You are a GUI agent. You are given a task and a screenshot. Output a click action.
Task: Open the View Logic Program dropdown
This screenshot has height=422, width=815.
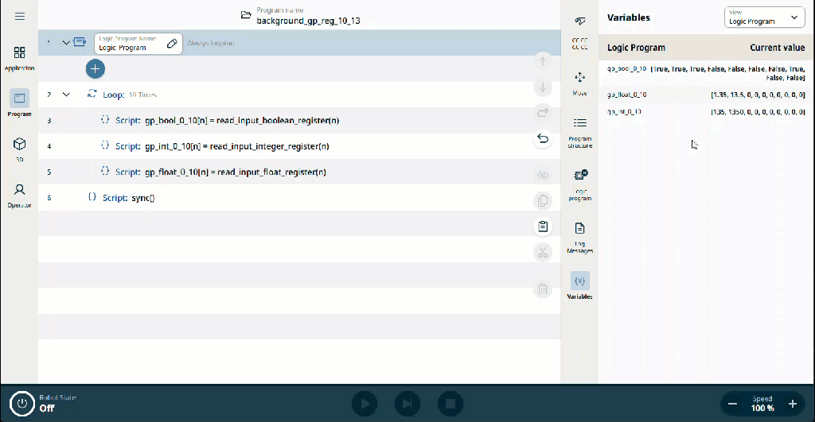coord(764,17)
